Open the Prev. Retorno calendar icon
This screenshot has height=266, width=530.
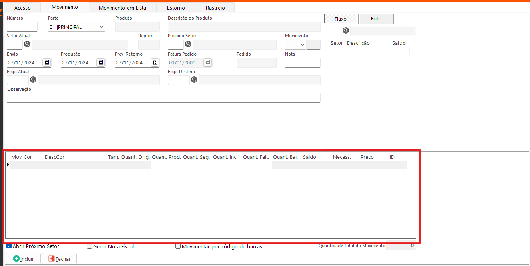click(154, 62)
